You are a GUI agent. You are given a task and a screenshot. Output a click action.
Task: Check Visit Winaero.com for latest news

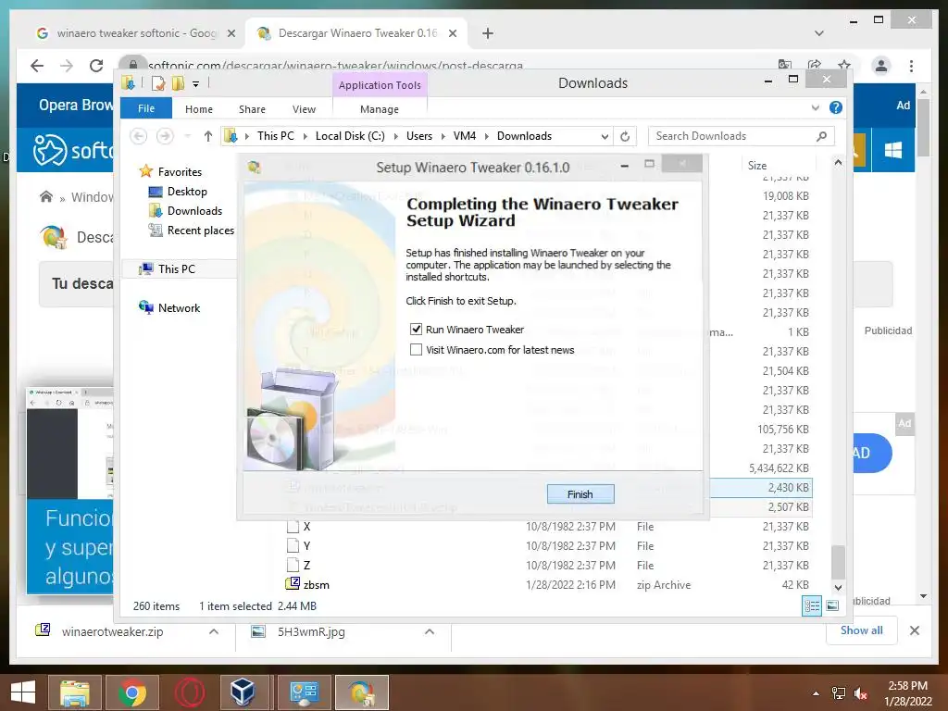(416, 349)
